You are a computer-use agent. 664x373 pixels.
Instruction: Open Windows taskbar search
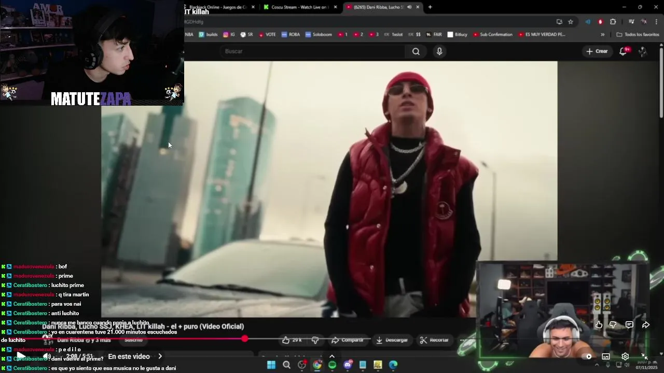[x=286, y=365]
